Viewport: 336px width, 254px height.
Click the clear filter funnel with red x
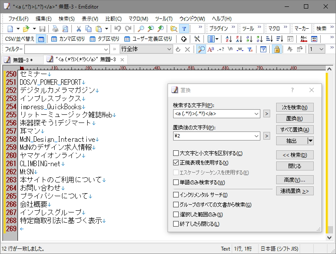[x=250, y=49]
